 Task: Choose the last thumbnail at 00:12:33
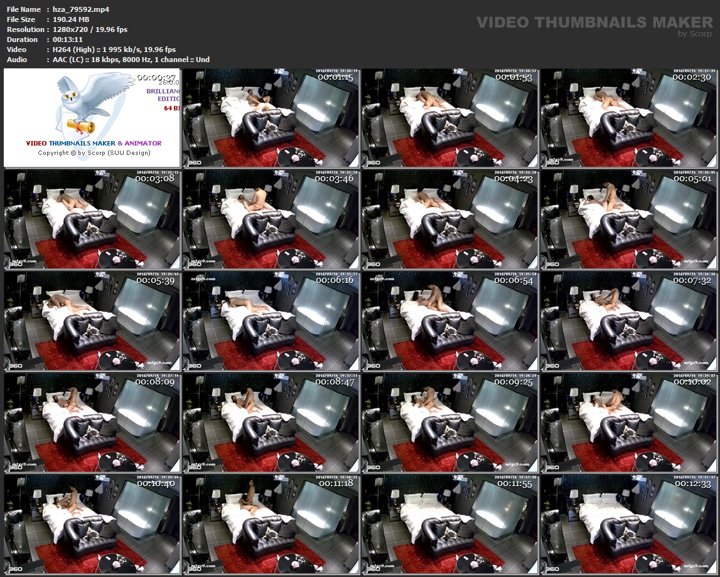[x=629, y=524]
